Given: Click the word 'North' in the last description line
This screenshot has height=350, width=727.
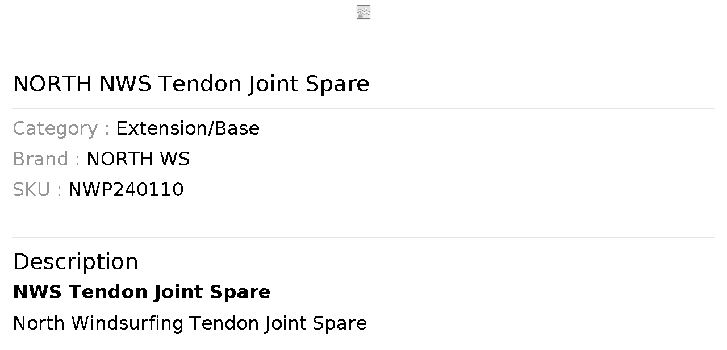Looking at the screenshot, I should [38, 323].
